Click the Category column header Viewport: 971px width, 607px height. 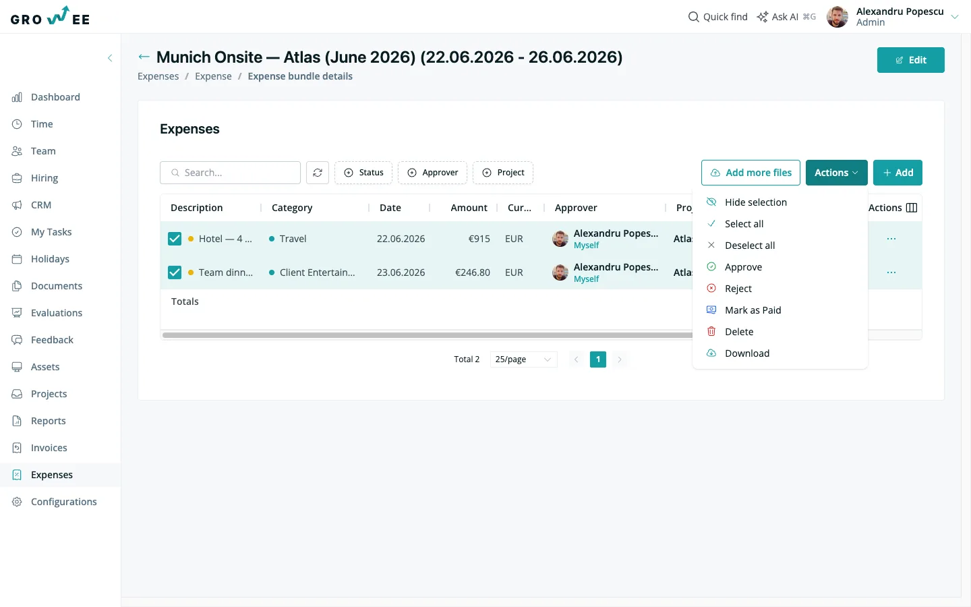[292, 208]
